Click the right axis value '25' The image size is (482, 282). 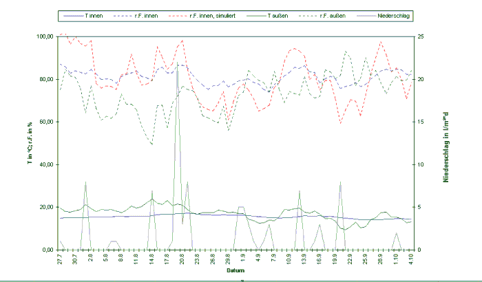(x=420, y=36)
